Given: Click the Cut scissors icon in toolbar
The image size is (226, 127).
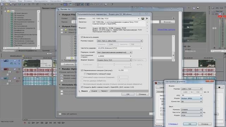Looking at the screenshot, I should coord(29,4).
